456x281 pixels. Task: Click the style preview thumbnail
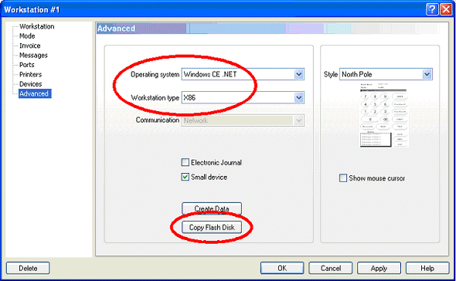point(384,115)
